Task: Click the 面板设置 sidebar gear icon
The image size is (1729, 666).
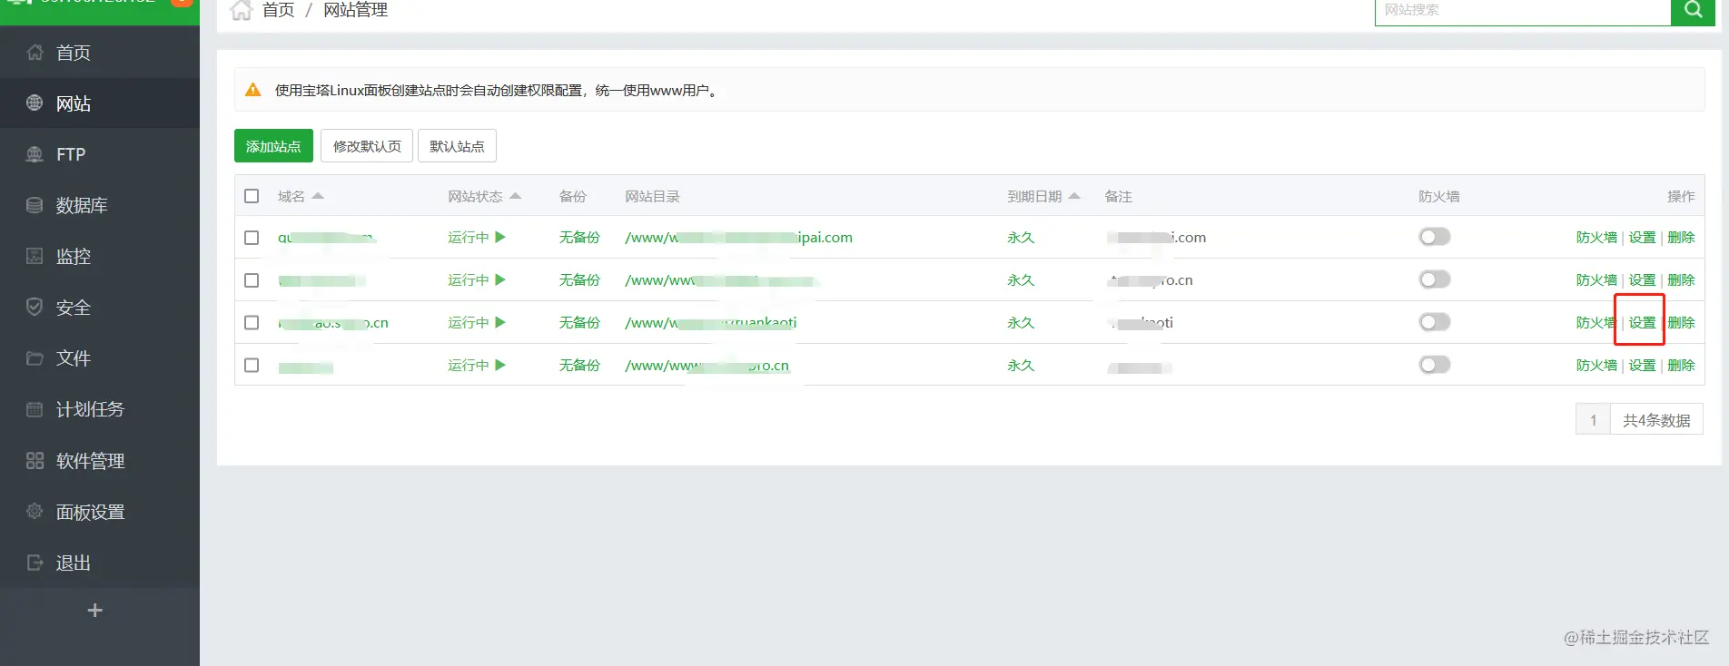Action: coord(35,512)
